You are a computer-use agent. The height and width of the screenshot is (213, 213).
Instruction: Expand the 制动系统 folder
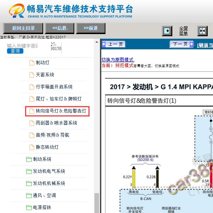point(42,159)
